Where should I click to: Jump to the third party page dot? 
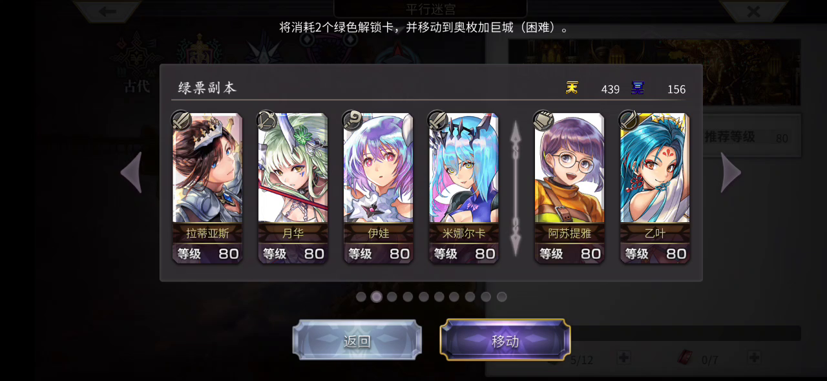click(392, 296)
